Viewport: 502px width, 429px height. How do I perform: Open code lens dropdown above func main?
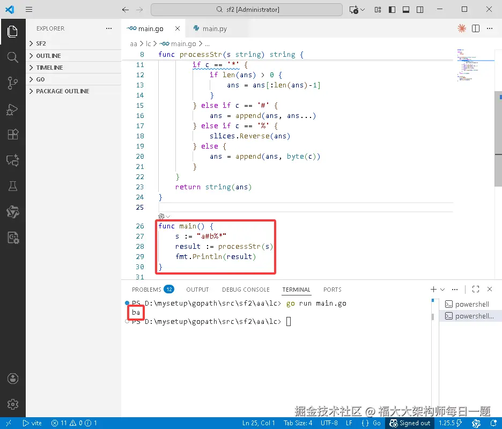point(168,217)
